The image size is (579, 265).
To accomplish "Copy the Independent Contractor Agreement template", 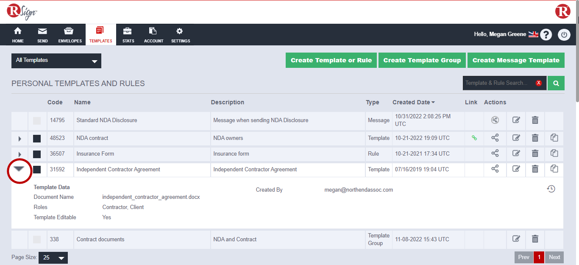I will 554,169.
